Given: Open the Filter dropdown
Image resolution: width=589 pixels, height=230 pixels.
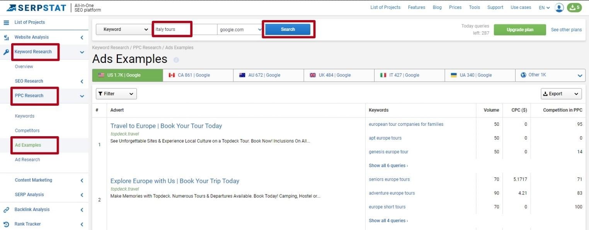Looking at the screenshot, I should 116,94.
